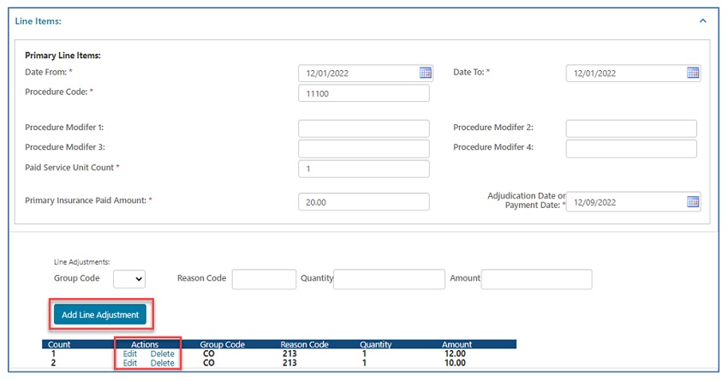Edit line adjustment row 1
This screenshot has height=381, width=728.
coord(130,354)
